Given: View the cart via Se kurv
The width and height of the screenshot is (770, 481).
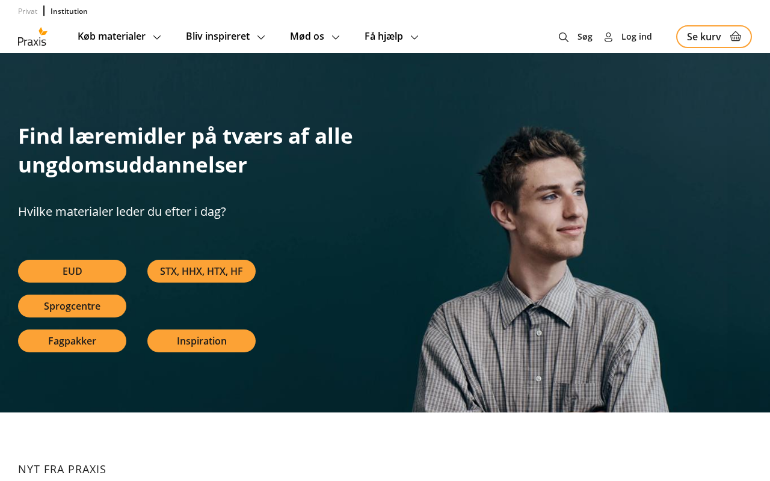Looking at the screenshot, I should coord(714,37).
